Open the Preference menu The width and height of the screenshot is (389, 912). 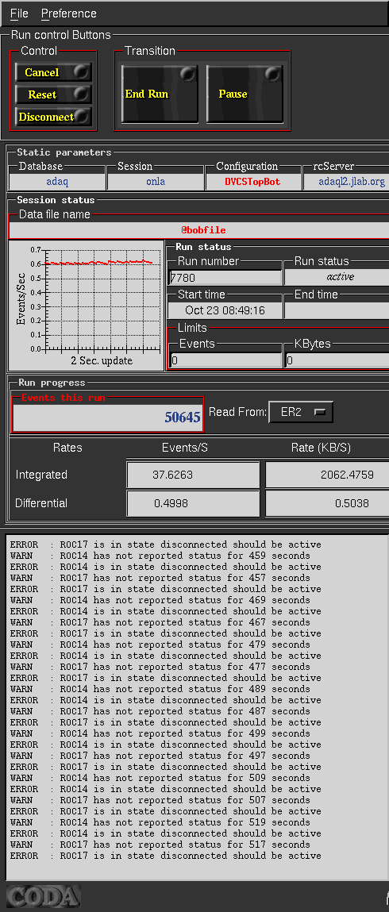tap(68, 13)
